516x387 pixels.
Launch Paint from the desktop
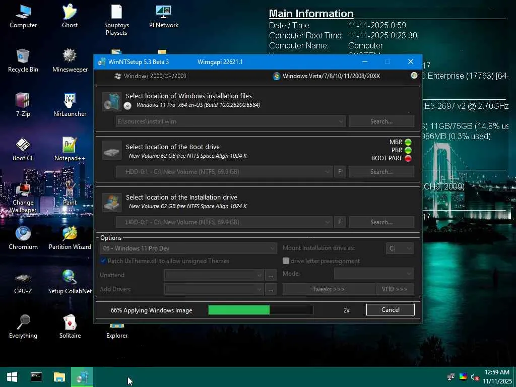click(x=70, y=194)
